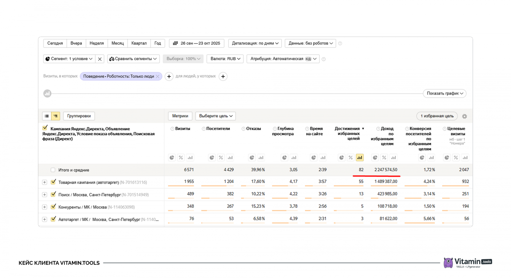
Task: Select the tree view icon
Action: pos(56,116)
